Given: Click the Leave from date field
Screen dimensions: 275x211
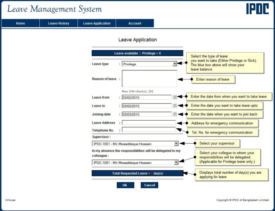Looking at the screenshot, I should [147, 97].
